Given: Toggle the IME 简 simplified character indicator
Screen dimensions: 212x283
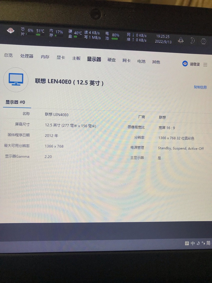Looking at the screenshot, I should pos(208,243).
